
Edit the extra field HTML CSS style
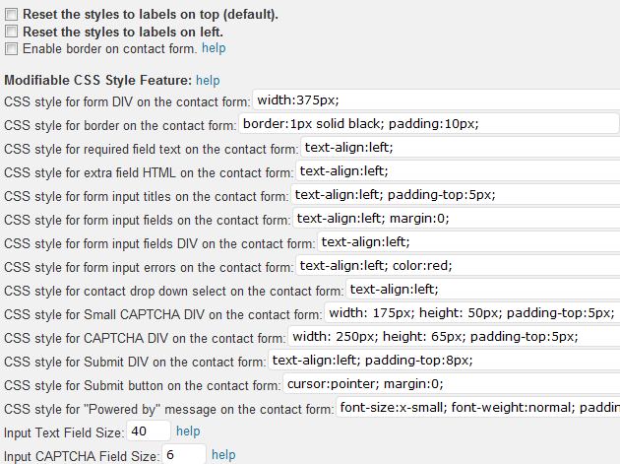pos(458,171)
